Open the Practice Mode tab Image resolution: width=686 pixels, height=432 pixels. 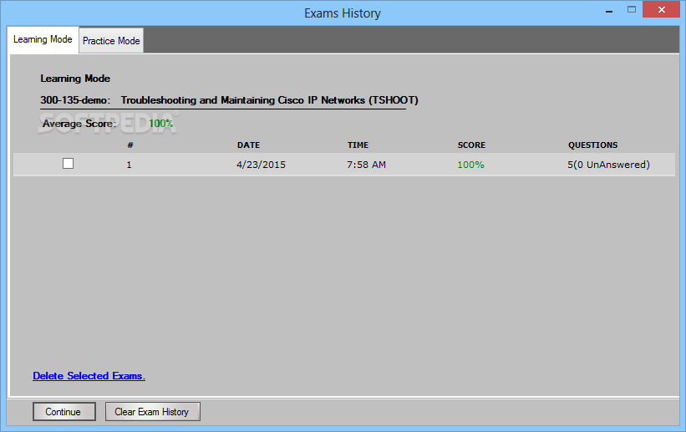point(111,41)
